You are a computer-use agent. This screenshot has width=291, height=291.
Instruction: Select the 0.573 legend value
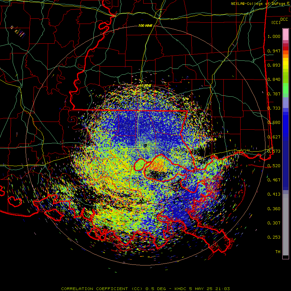tap(274, 151)
